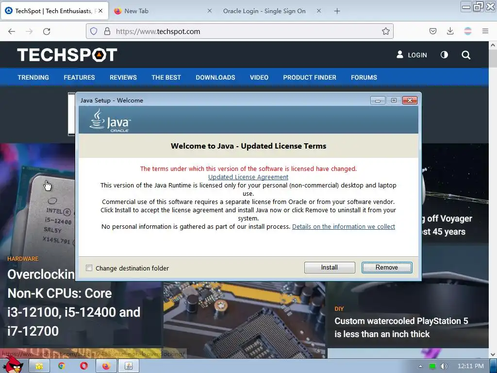Open THE BEST section
497x373 pixels.
pyautogui.click(x=166, y=77)
